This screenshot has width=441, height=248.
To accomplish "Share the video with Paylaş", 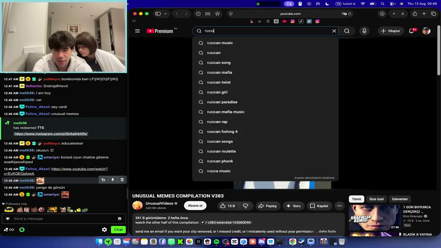I will coord(267,206).
